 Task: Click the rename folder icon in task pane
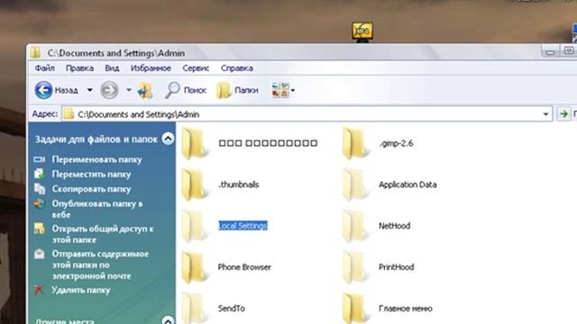coord(40,159)
